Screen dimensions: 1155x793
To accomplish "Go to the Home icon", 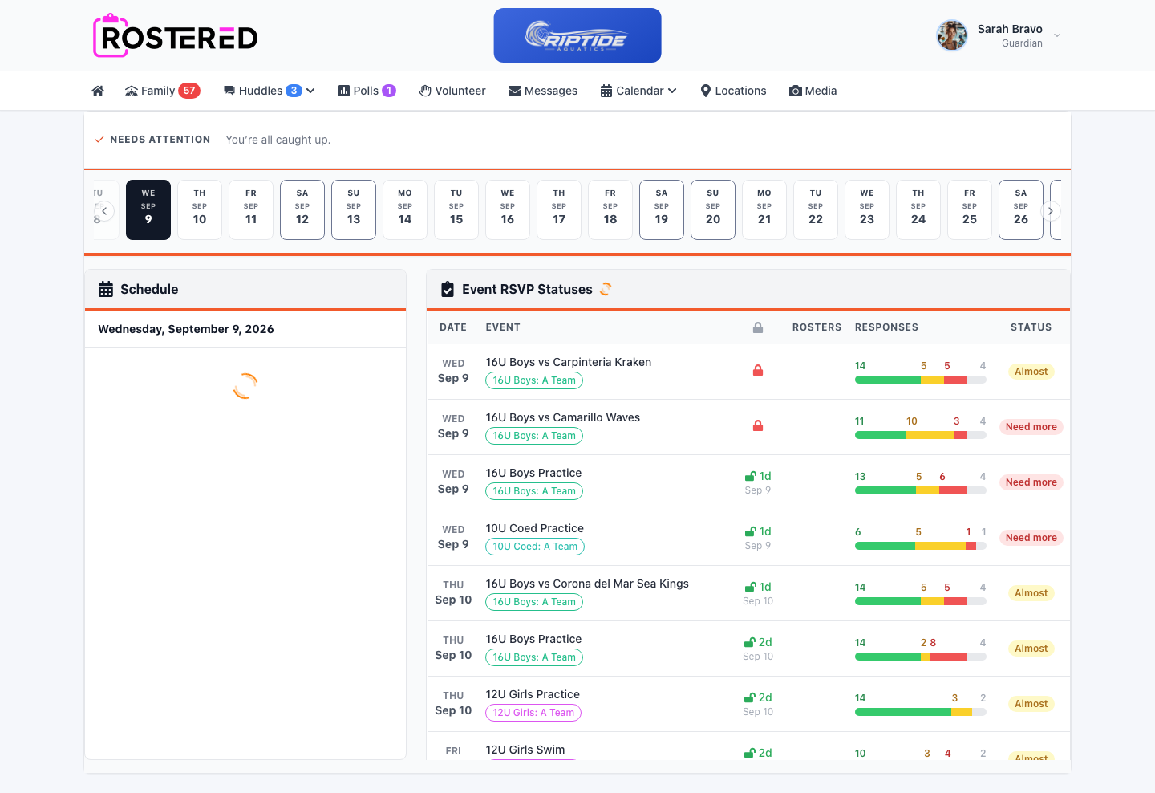I will point(98,91).
